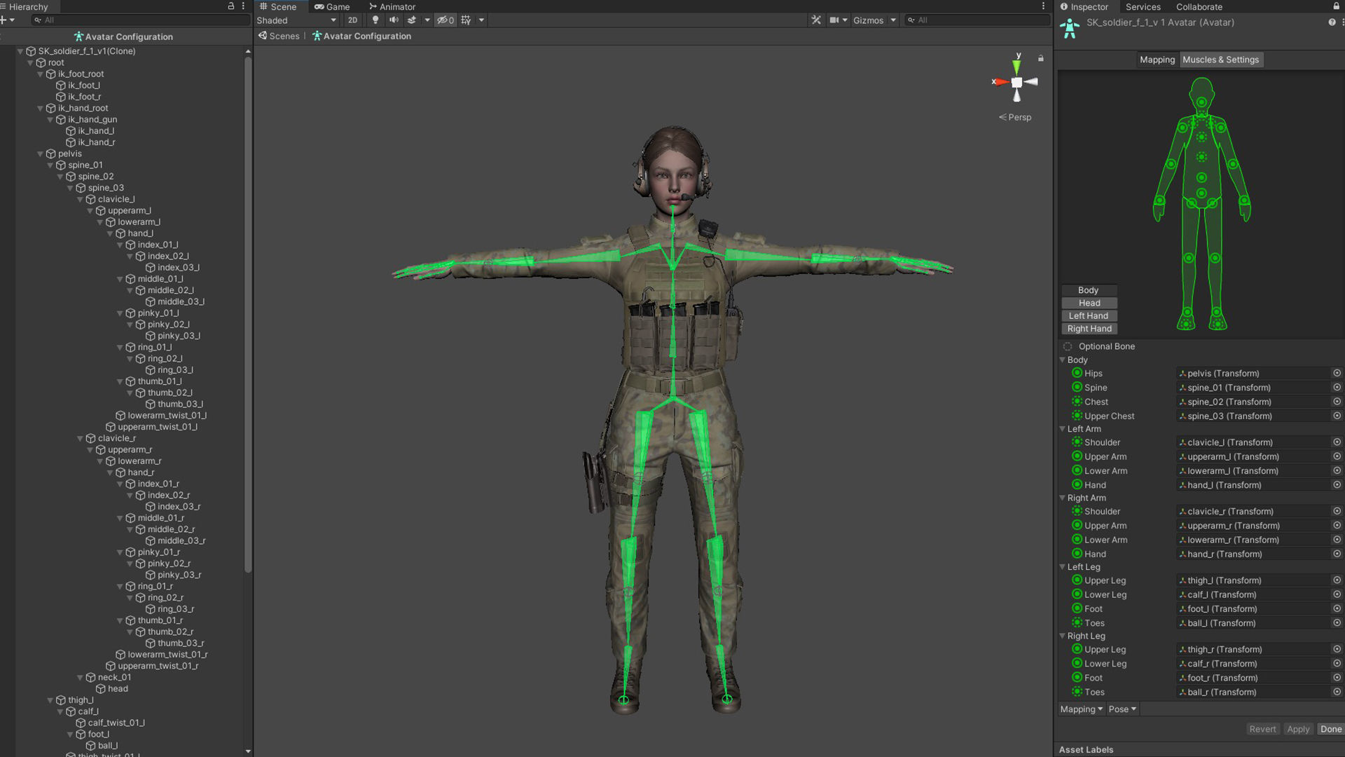This screenshot has width=1345, height=757.
Task: Switch to the Game tab
Action: point(333,6)
